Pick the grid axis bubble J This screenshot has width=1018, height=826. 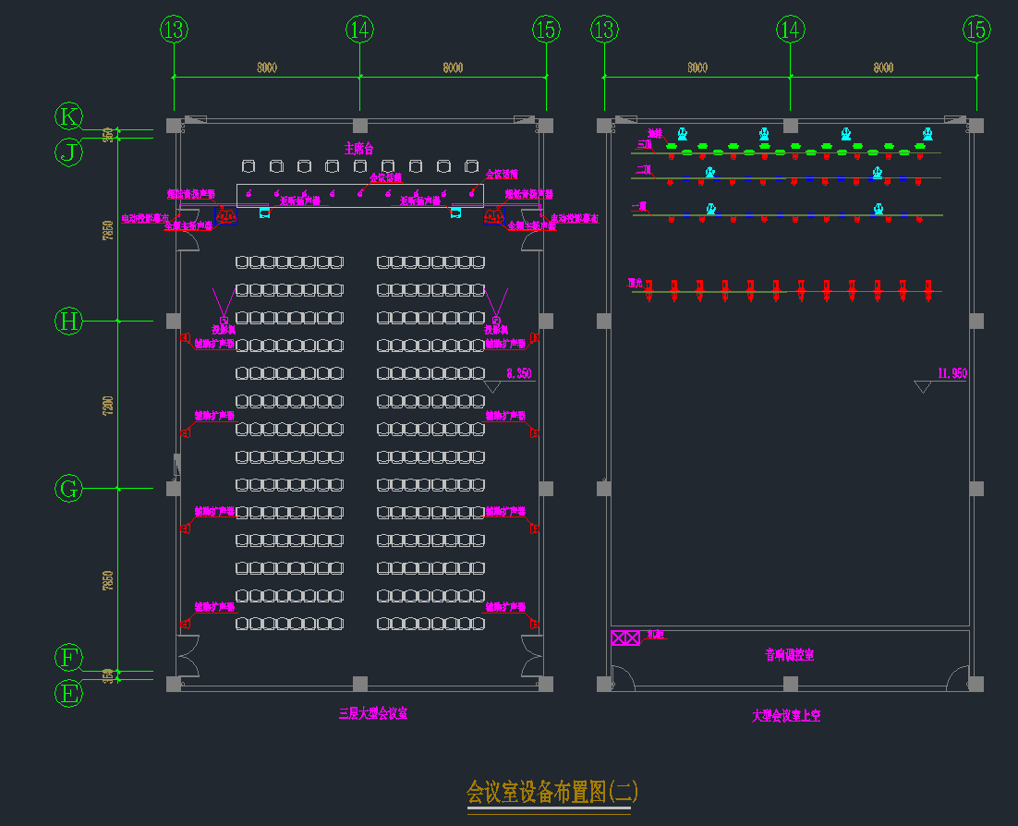pyautogui.click(x=68, y=152)
